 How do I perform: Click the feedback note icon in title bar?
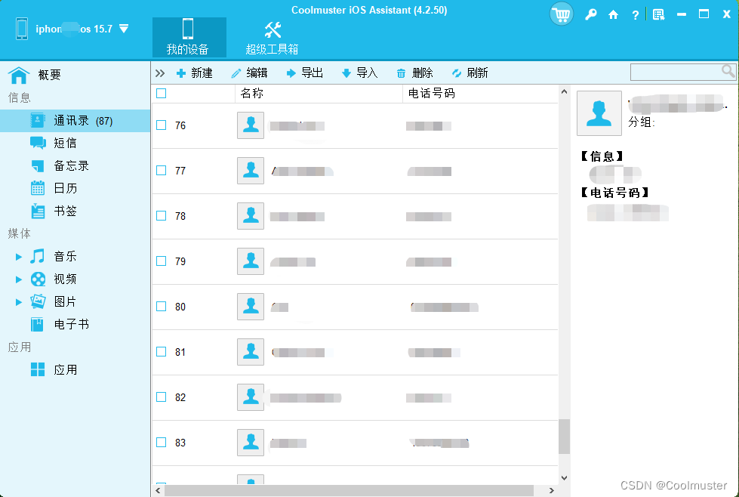click(658, 14)
